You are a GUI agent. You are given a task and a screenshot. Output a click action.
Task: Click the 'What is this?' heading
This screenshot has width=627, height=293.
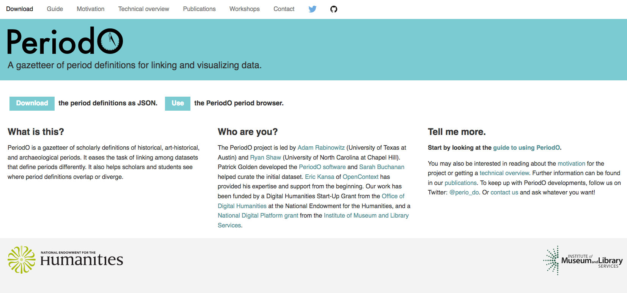click(x=36, y=132)
